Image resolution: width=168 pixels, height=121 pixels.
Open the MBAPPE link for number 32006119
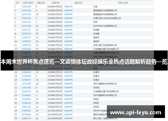(x=69, y=34)
